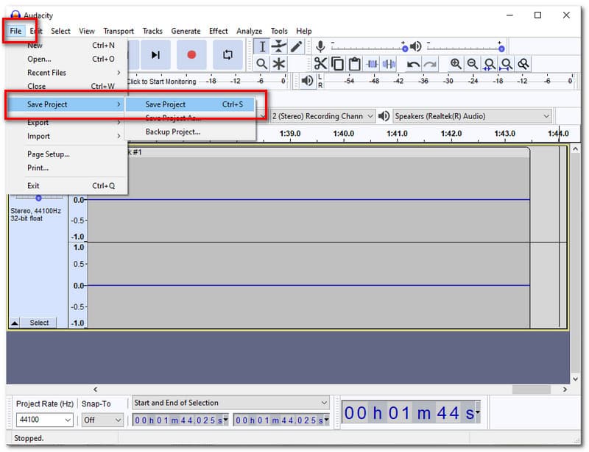Open the Snap-To Off dropdown

pos(102,420)
